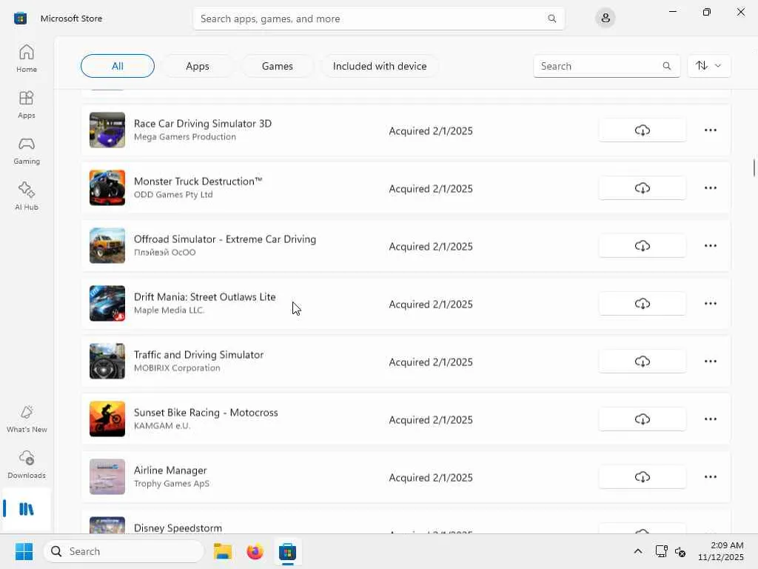Click the library list scrollbar thumb
758x569 pixels.
(x=754, y=168)
